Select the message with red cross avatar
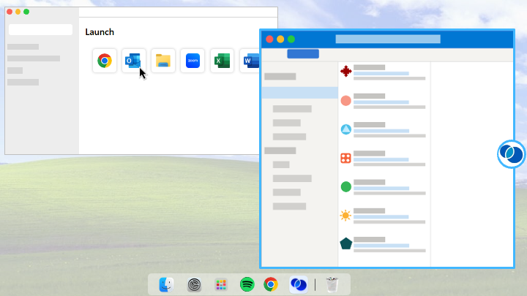This screenshot has height=296, width=527. 384,72
